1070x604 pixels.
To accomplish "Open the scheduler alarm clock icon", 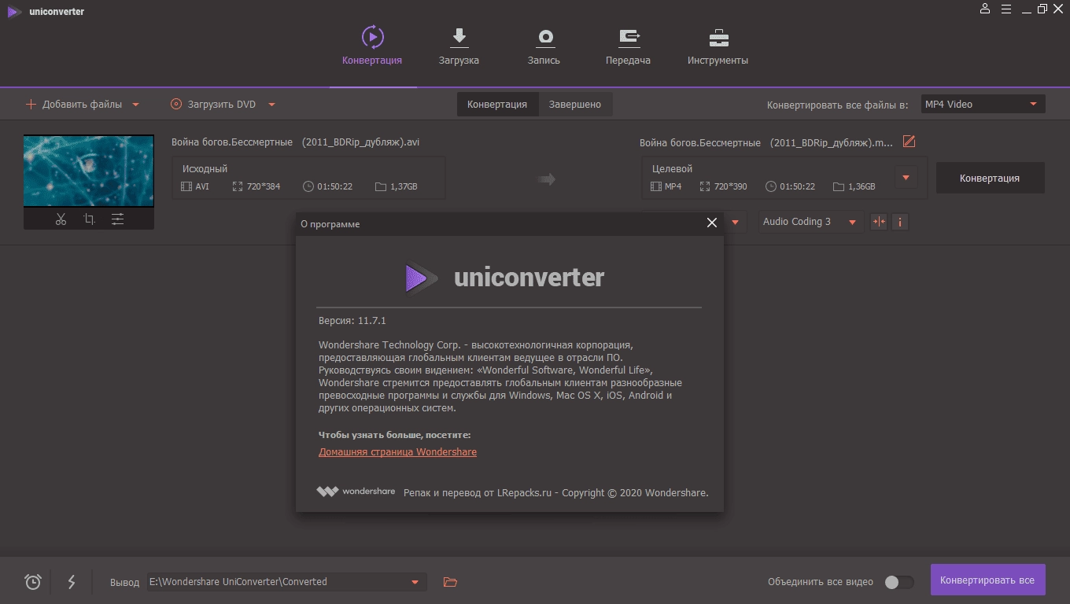I will (x=33, y=582).
